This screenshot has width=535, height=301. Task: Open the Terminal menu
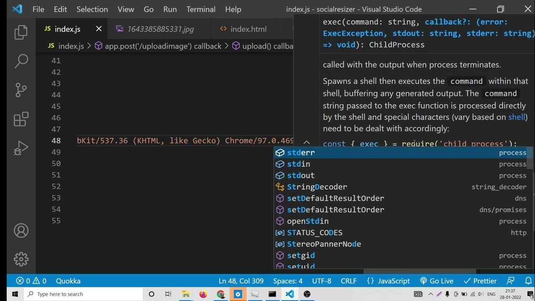[201, 9]
